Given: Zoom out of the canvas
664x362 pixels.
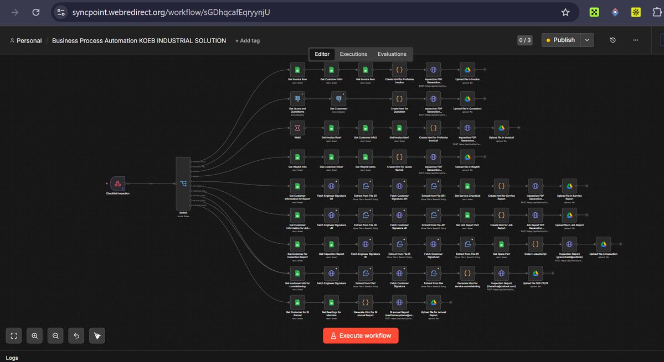Looking at the screenshot, I should (55, 336).
